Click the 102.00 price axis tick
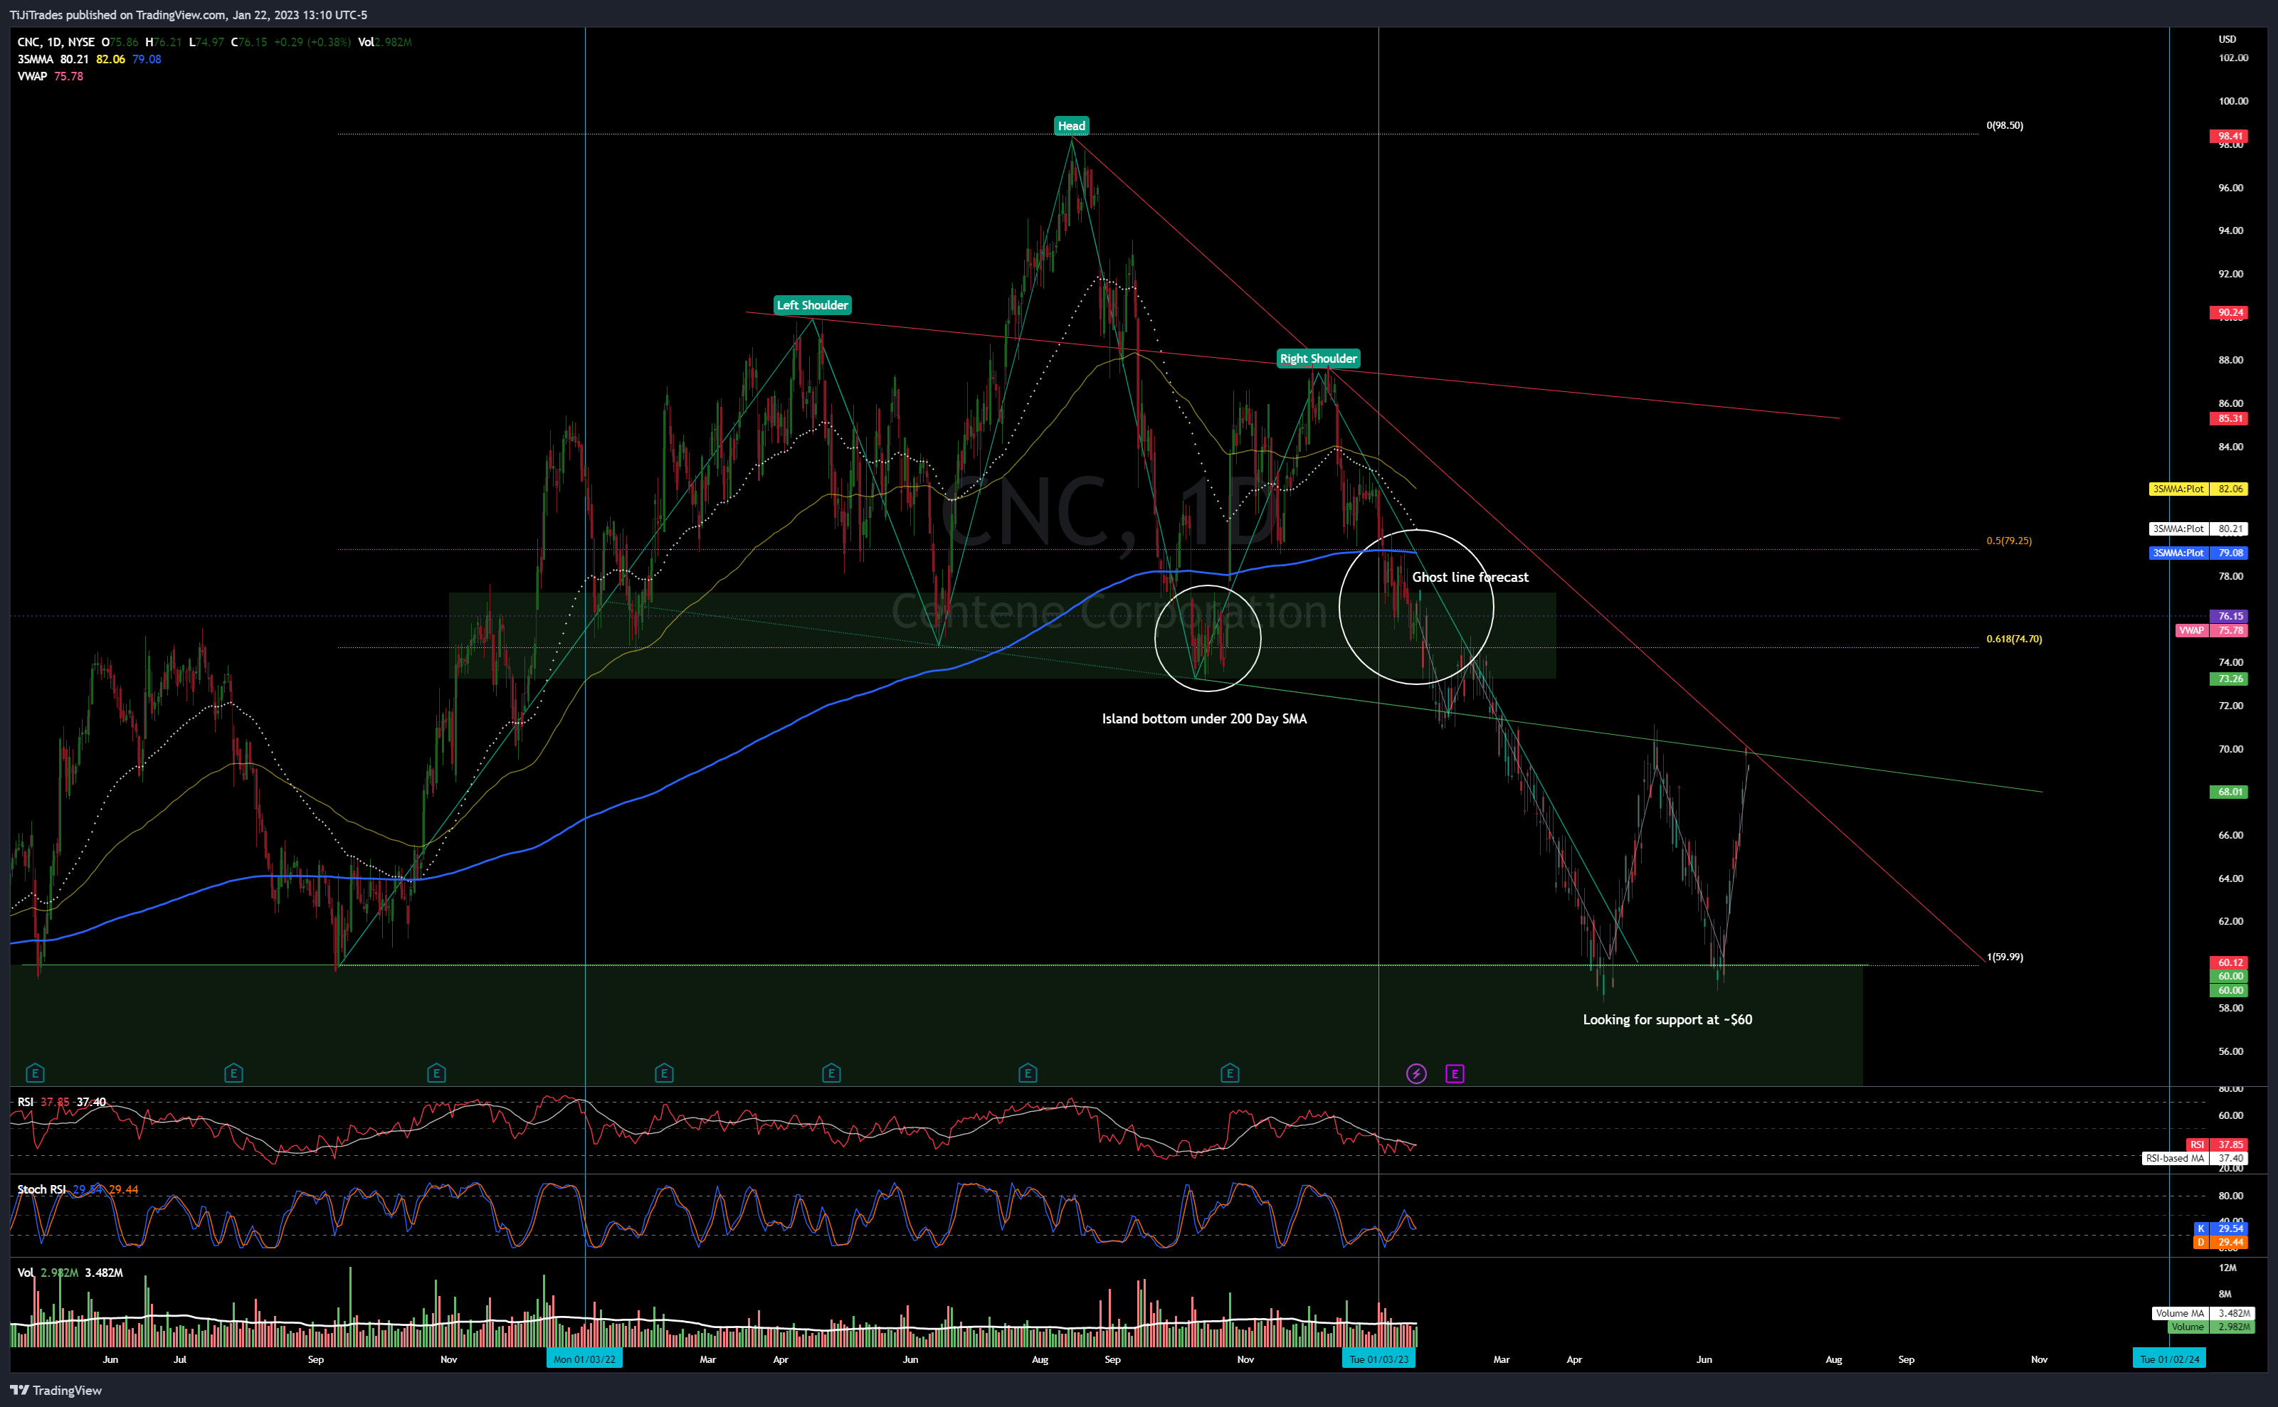This screenshot has height=1407, width=2278. pyautogui.click(x=2232, y=58)
